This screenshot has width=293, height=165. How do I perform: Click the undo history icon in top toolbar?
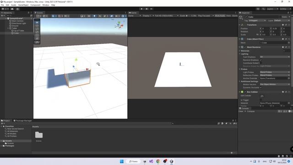pyautogui.click(x=258, y=9)
